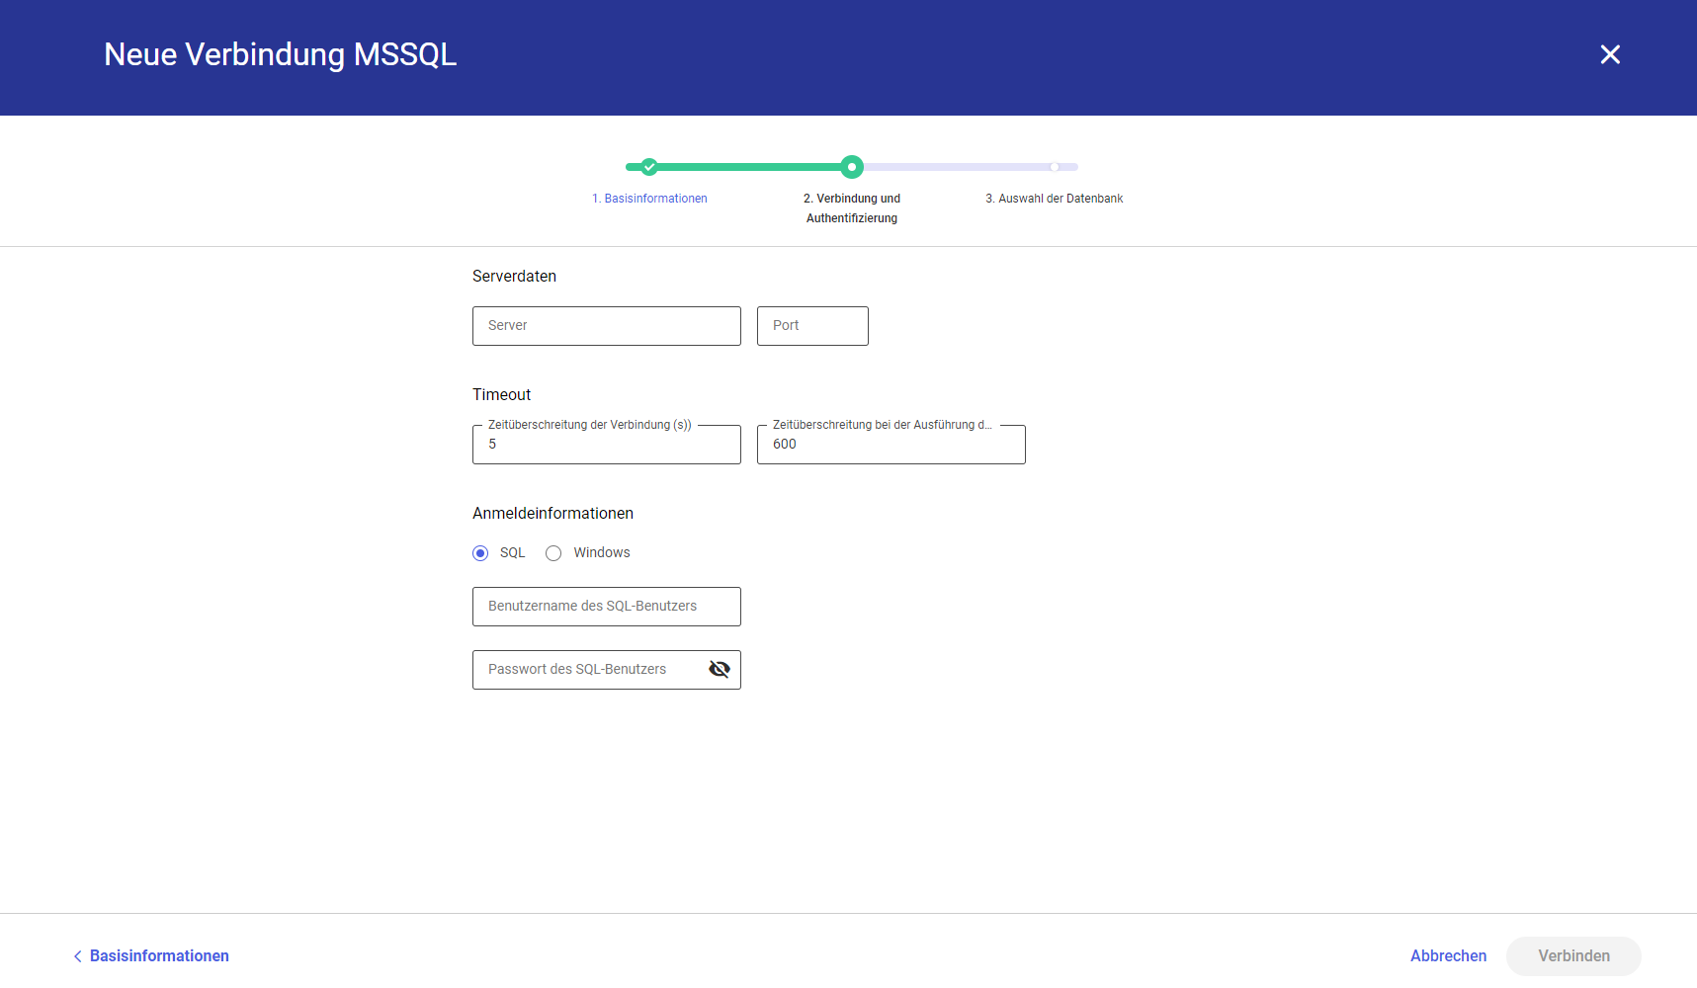This screenshot has width=1697, height=988.
Task: Click the Timeout section heading
Action: coord(501,395)
